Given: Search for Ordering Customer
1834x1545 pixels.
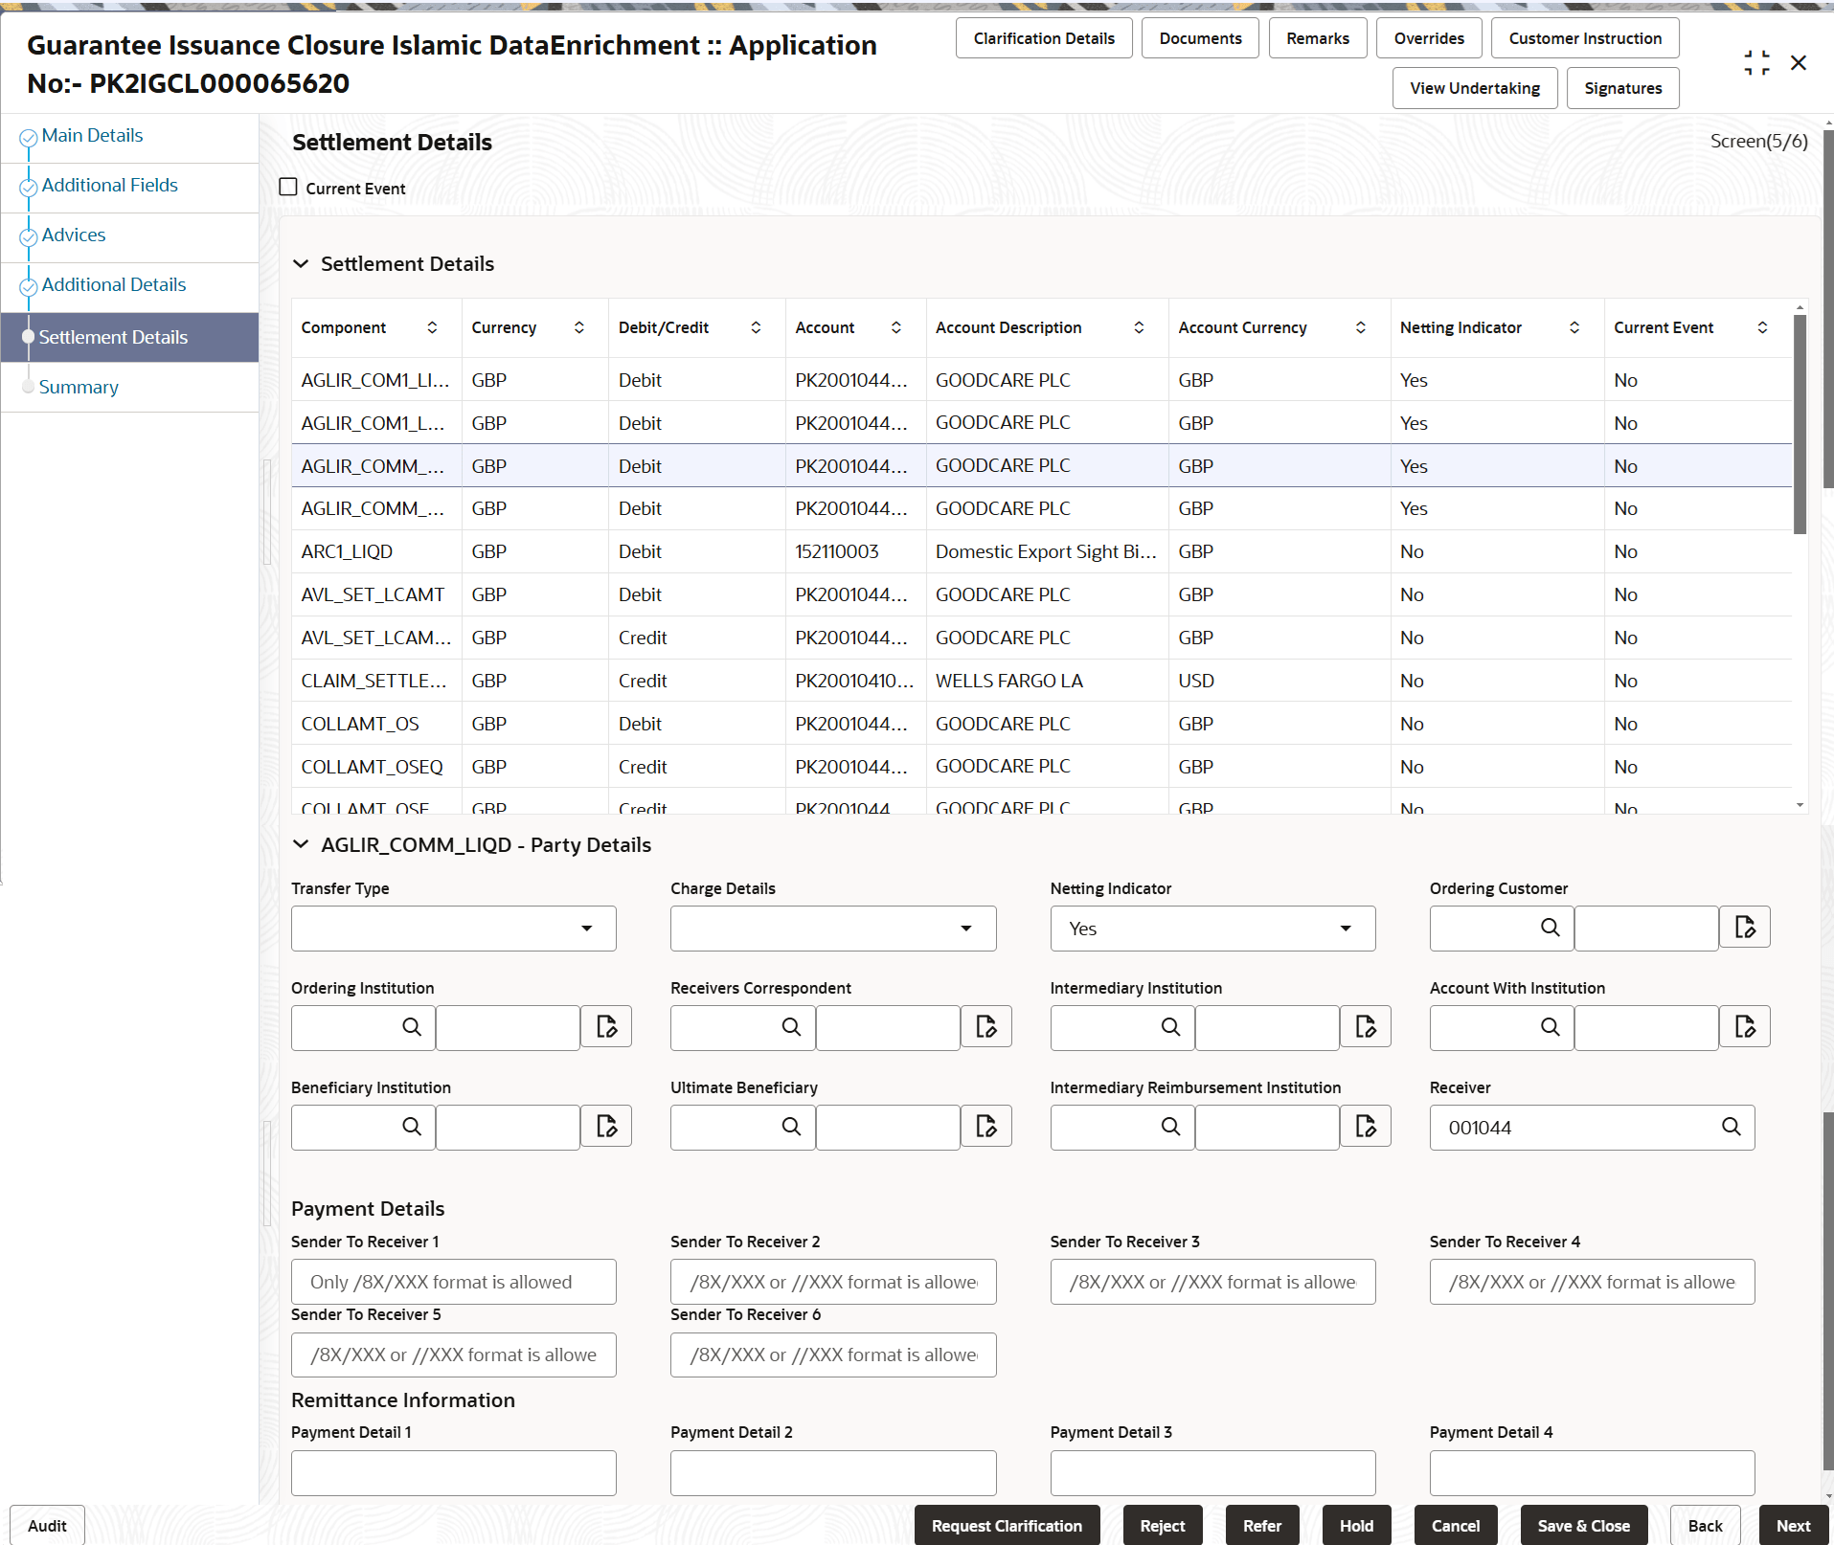Looking at the screenshot, I should (x=1550, y=928).
